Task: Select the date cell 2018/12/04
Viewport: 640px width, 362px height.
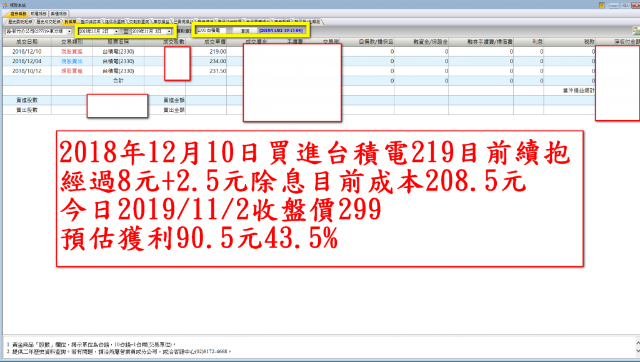Action: 27,61
